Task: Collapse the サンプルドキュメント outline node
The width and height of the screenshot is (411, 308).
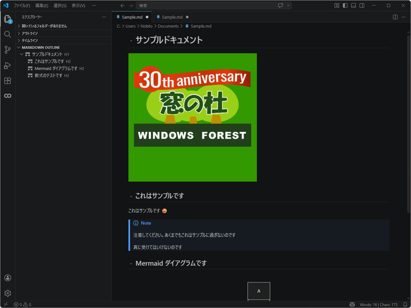Action: (x=21, y=54)
